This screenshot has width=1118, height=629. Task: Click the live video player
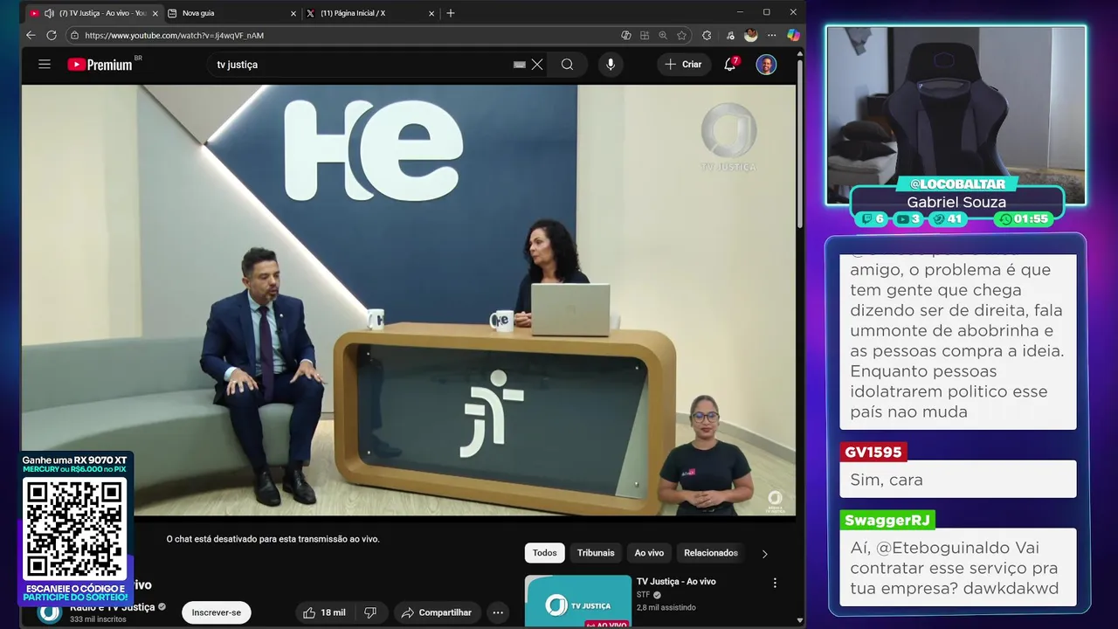click(409, 300)
